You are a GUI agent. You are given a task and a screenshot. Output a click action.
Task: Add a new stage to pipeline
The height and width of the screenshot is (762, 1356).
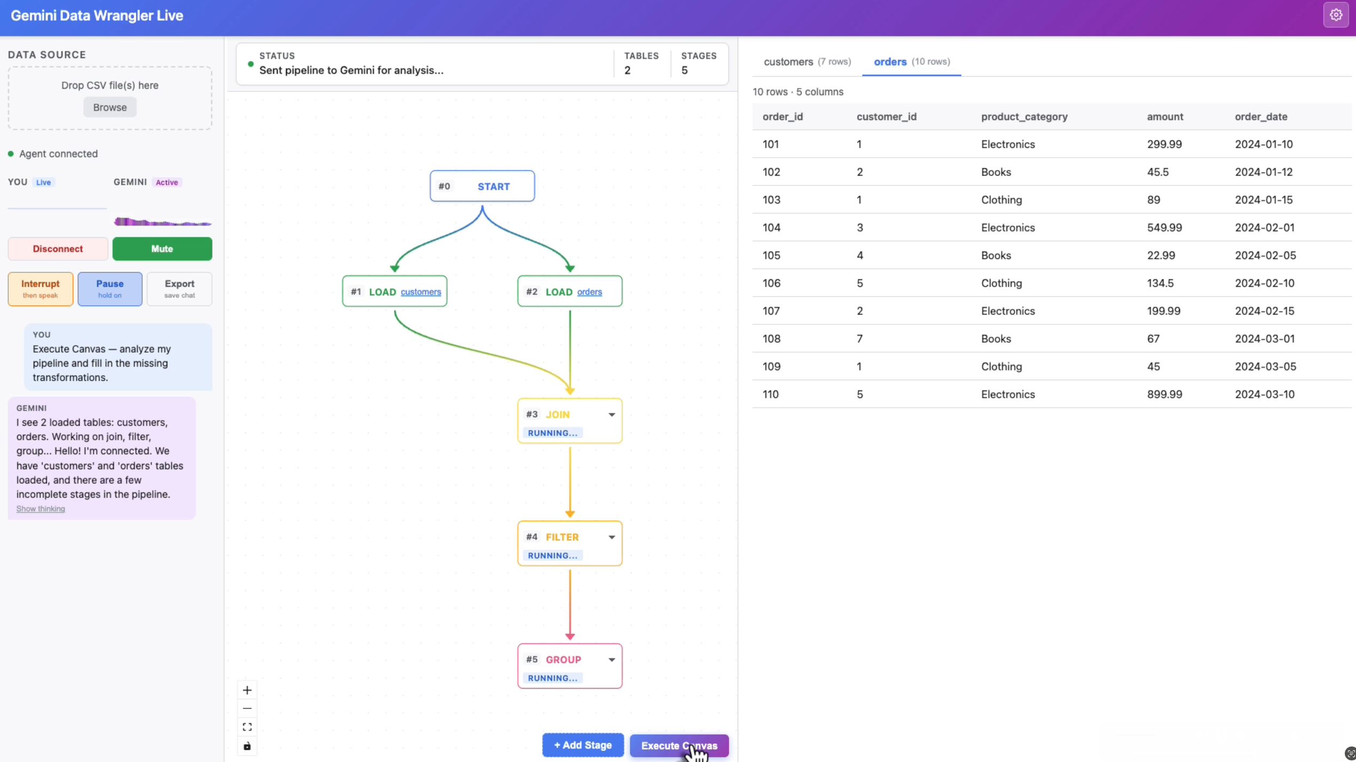(x=583, y=745)
